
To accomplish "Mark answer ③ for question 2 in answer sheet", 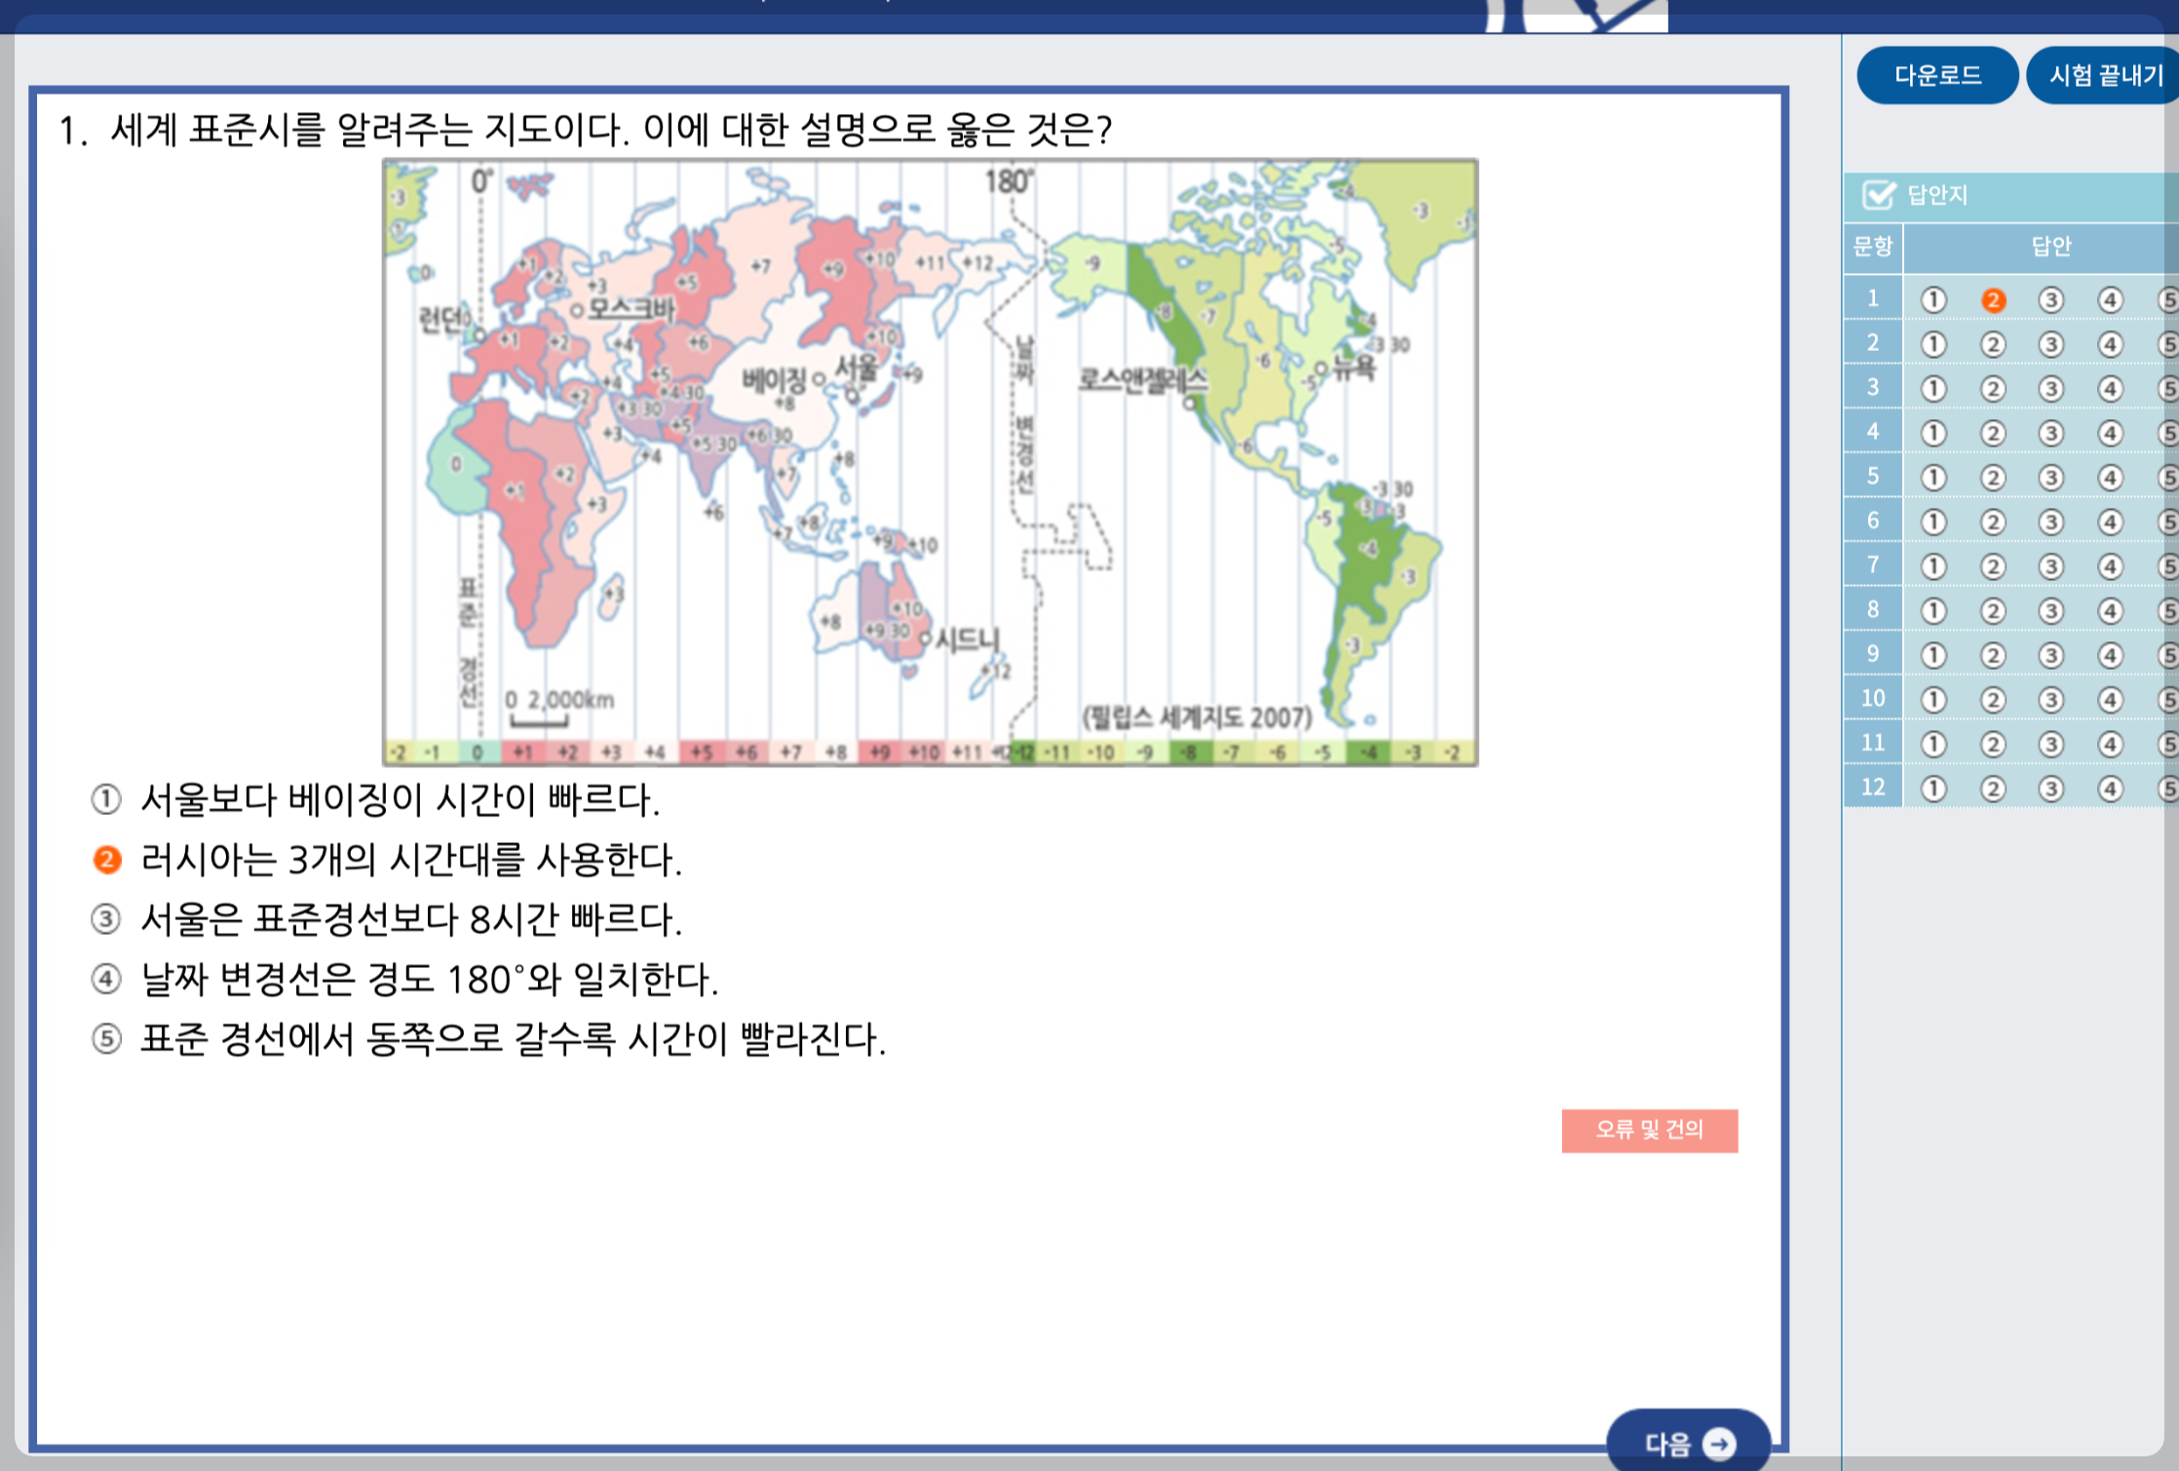I will [x=2050, y=344].
